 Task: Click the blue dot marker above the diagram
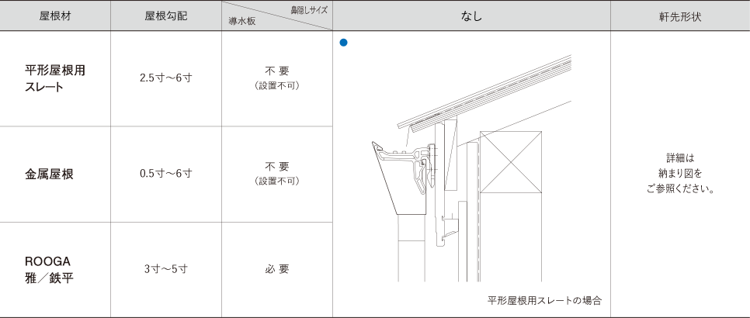[342, 42]
